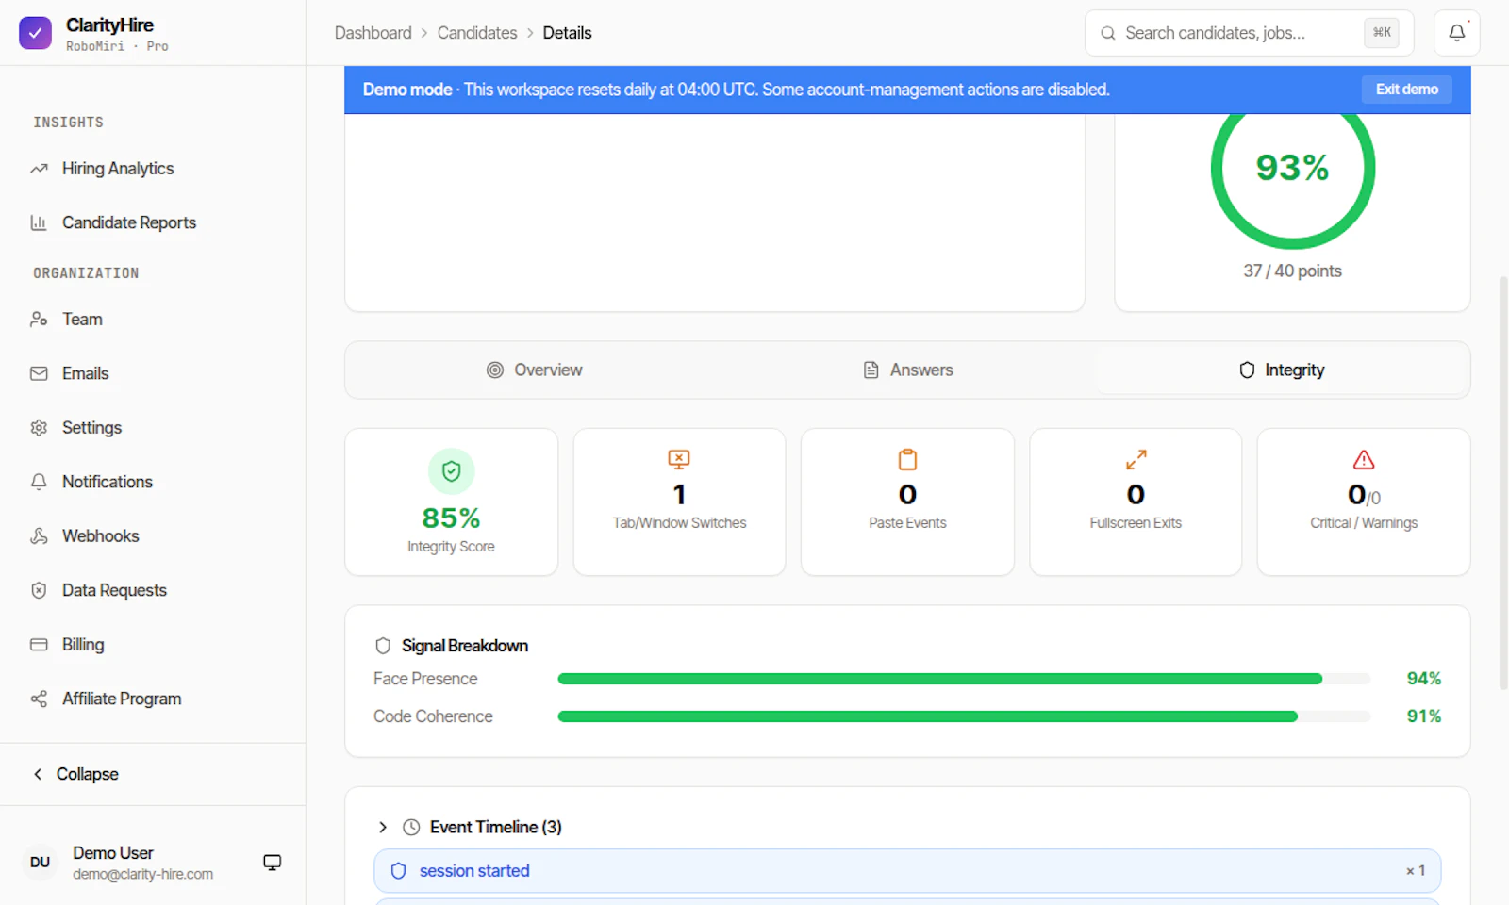The width and height of the screenshot is (1509, 905).
Task: Click the ⌘K shortcut badge
Action: tap(1382, 33)
